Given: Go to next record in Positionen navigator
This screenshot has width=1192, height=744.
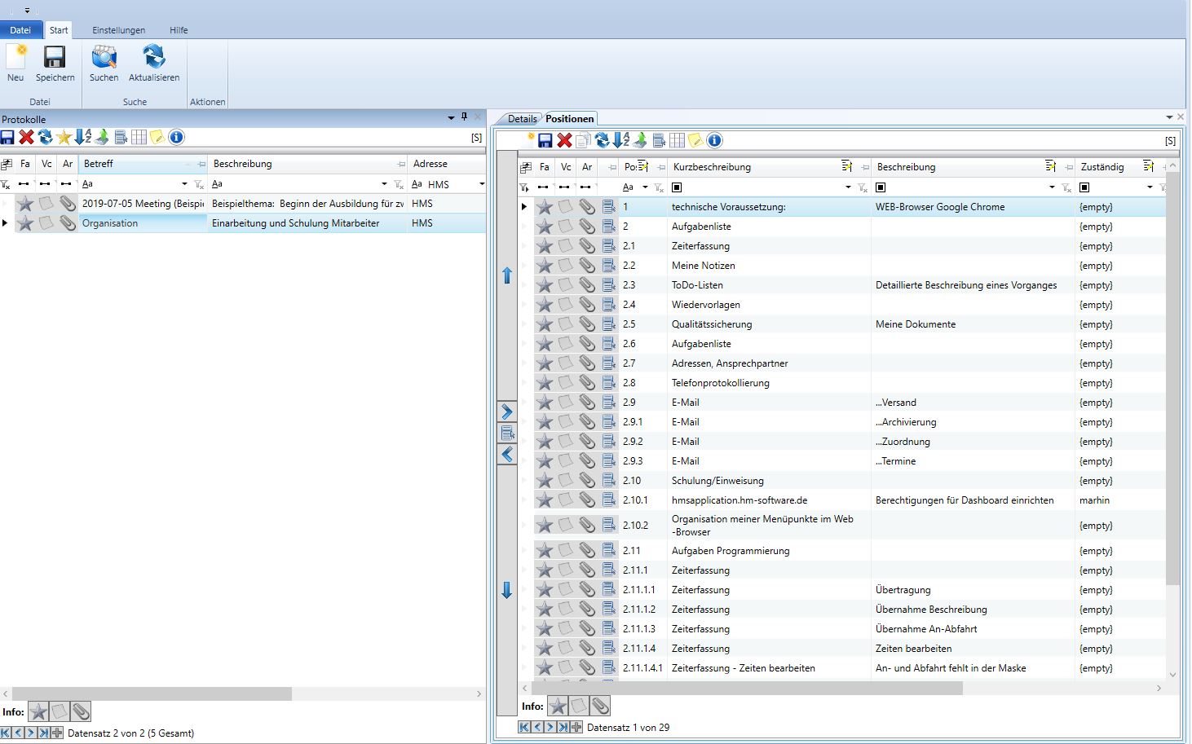Looking at the screenshot, I should [x=550, y=727].
